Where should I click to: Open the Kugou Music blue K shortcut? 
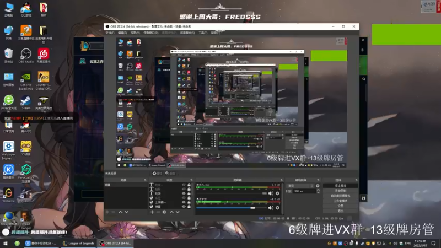[9, 171]
